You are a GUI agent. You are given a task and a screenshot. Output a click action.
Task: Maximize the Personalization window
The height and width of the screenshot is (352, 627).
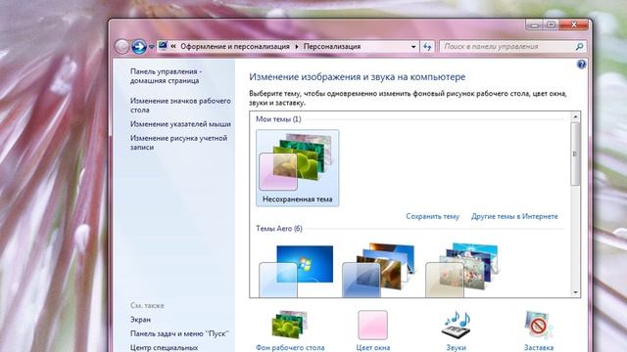tap(551, 25)
